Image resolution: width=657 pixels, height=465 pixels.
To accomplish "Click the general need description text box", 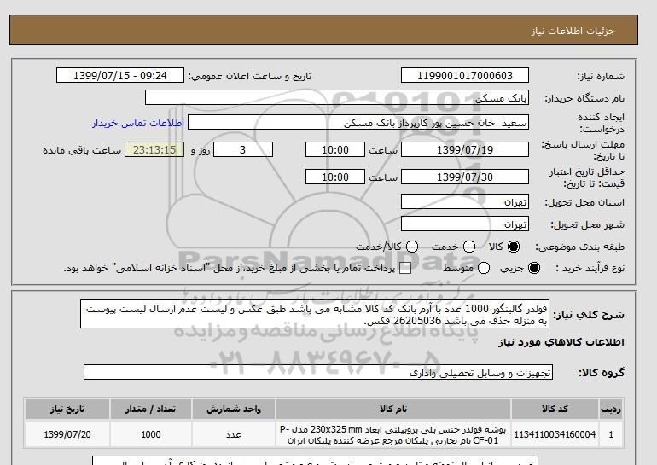I will (315, 314).
